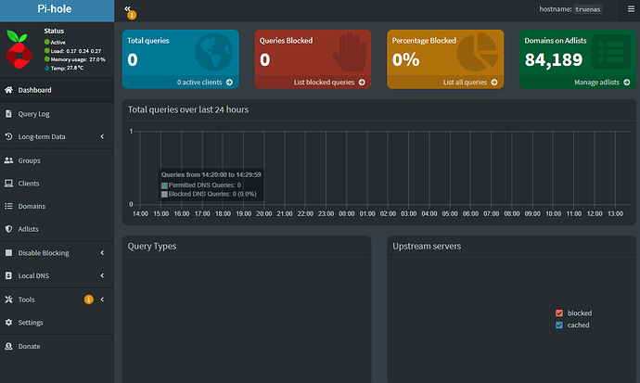Click the Tools wrench icon
Screen dimensions: 640x383
coord(9,300)
